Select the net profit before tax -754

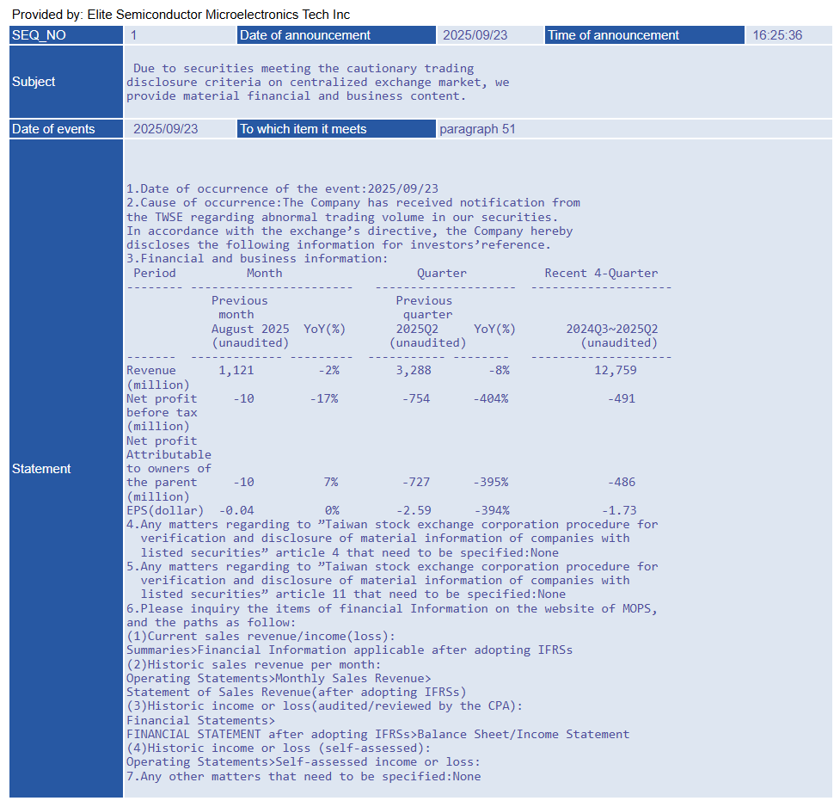pos(416,398)
